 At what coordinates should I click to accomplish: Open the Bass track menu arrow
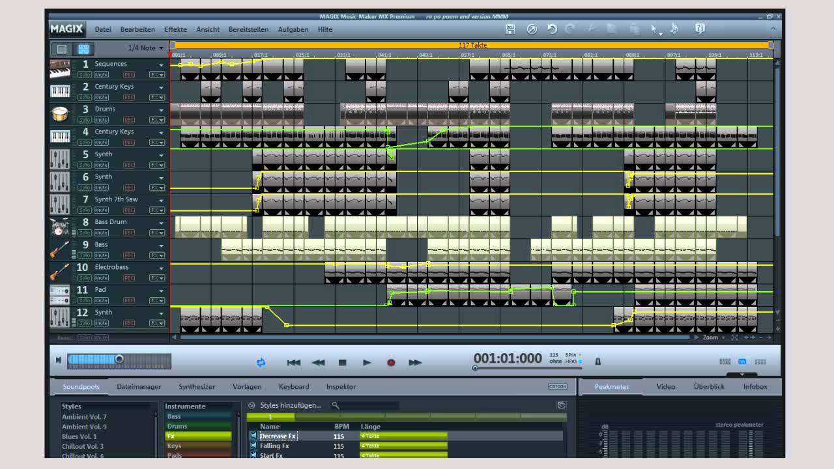[161, 246]
